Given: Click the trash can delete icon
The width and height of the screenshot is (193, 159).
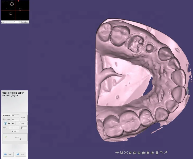Looking at the screenshot, I should pos(157,153).
